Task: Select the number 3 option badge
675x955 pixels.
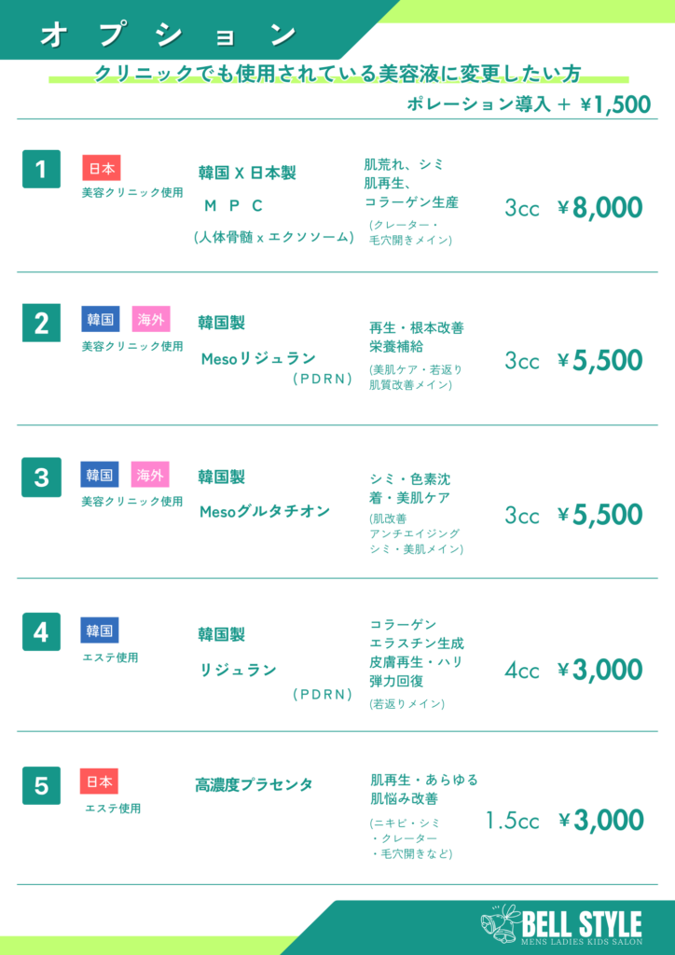Action: coord(41,477)
